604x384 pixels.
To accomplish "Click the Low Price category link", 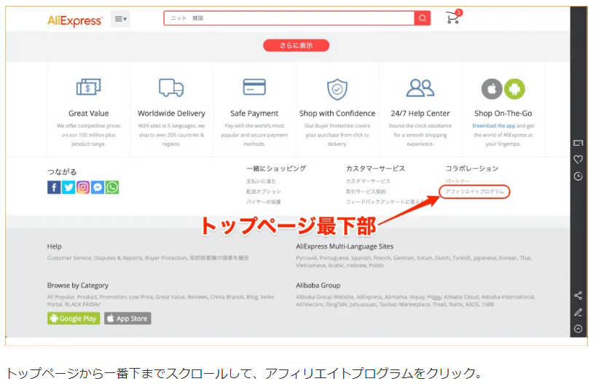I will 141,297.
